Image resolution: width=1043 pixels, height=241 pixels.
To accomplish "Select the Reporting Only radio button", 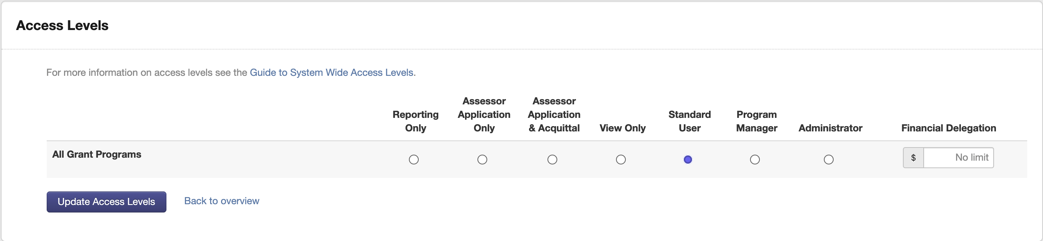I will [x=413, y=160].
